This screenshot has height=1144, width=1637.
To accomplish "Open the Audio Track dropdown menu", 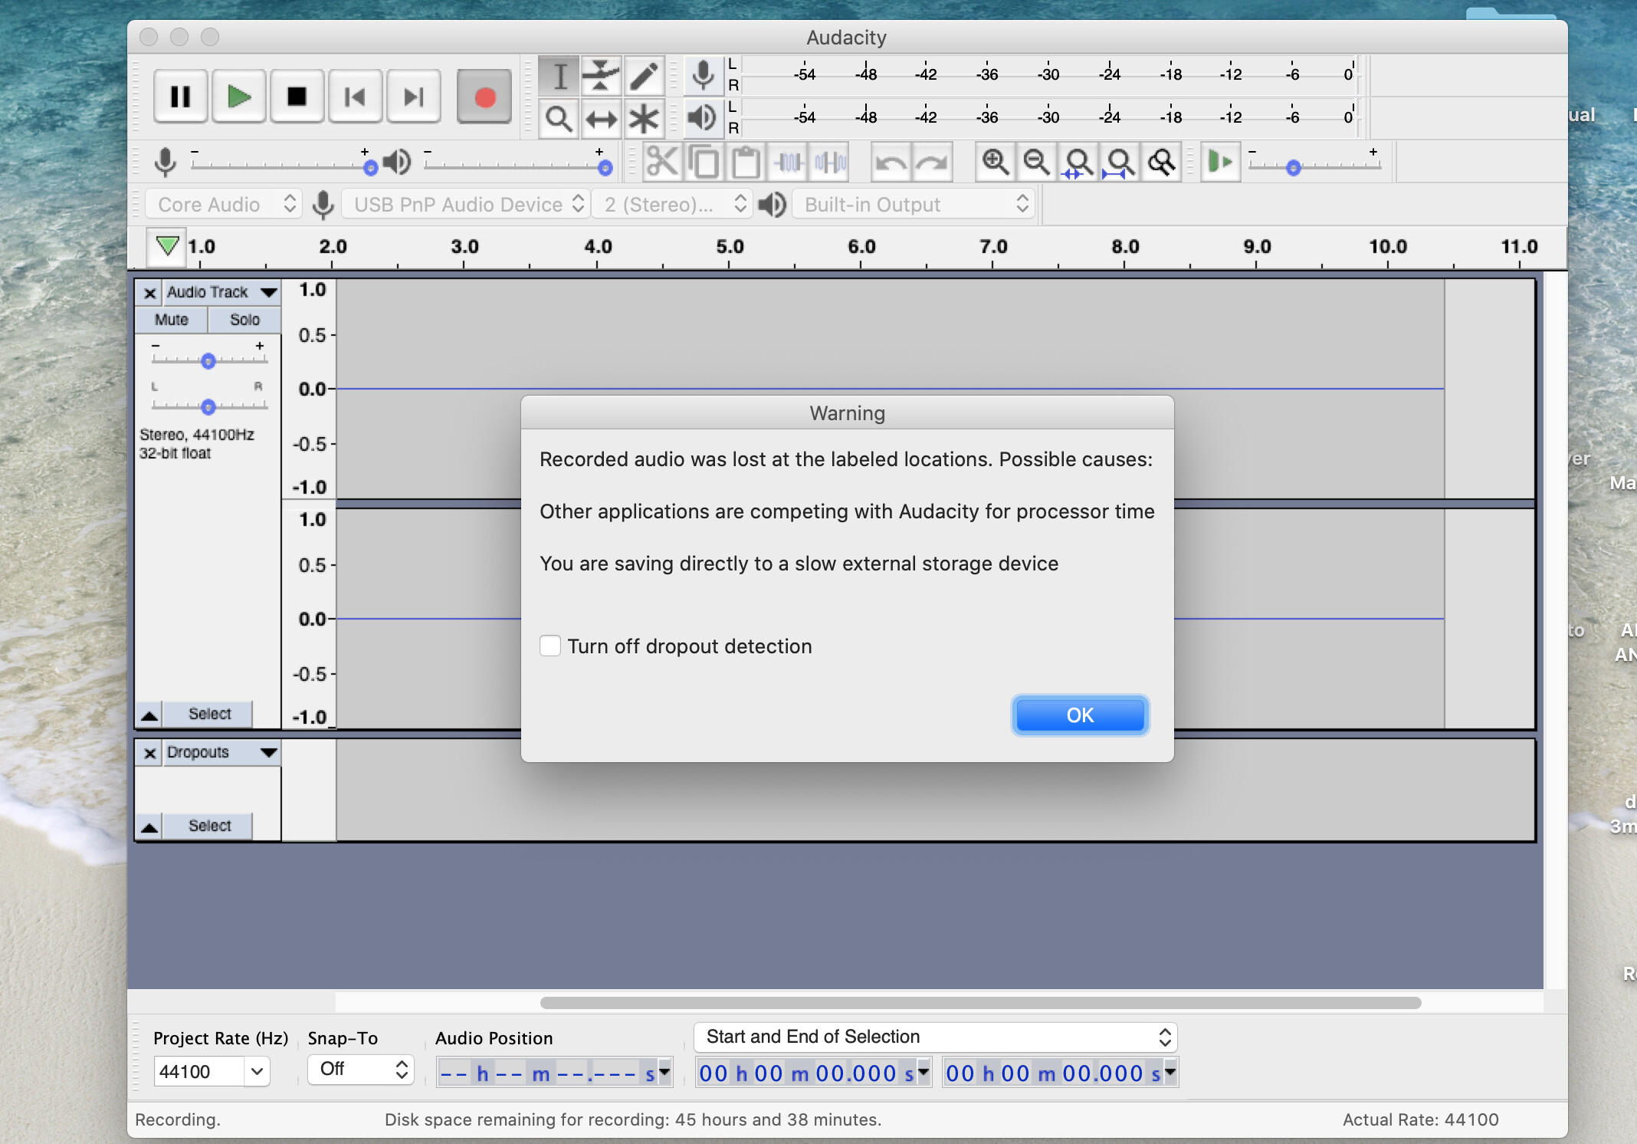I will pos(268,292).
